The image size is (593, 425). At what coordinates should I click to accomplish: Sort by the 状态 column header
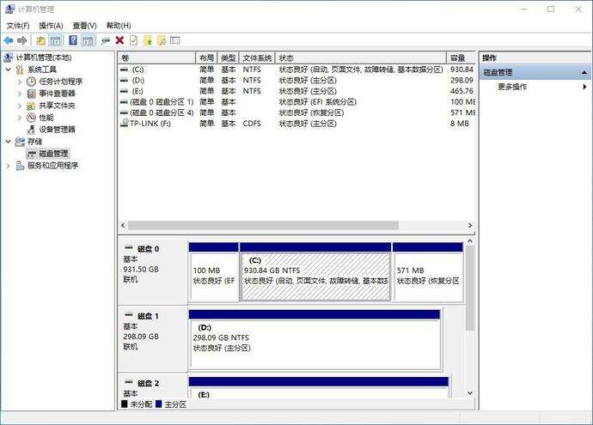point(361,58)
